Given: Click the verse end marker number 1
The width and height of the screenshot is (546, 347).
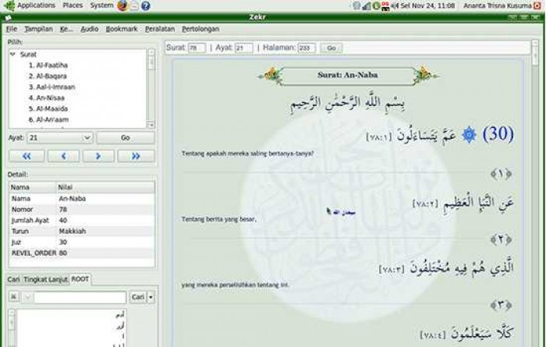Looking at the screenshot, I should [x=501, y=174].
